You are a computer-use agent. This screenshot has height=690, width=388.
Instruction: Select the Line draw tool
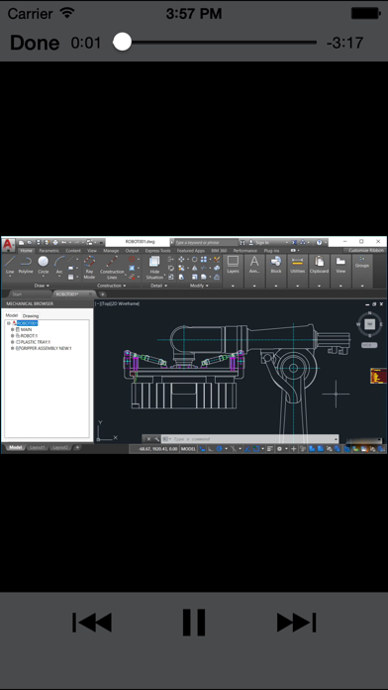pyautogui.click(x=10, y=266)
